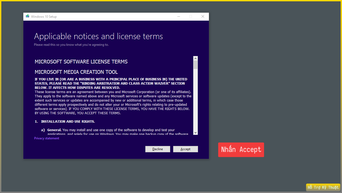Click the license scrollbar up arrow
Image resolution: width=342 pixels, height=193 pixels.
[195, 58]
